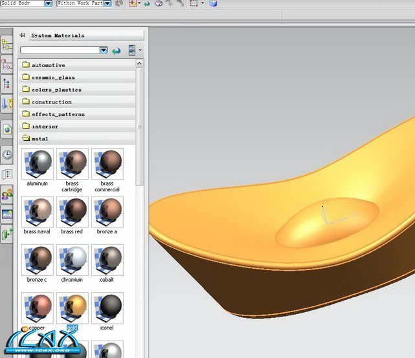415x358 pixels.
Task: Select the aluminum material thumbnail
Action: 38,164
